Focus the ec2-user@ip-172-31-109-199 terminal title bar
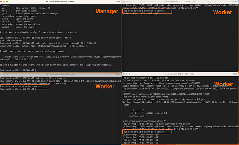Screen dimensions: 239x145 pyautogui.click(x=180, y=74)
